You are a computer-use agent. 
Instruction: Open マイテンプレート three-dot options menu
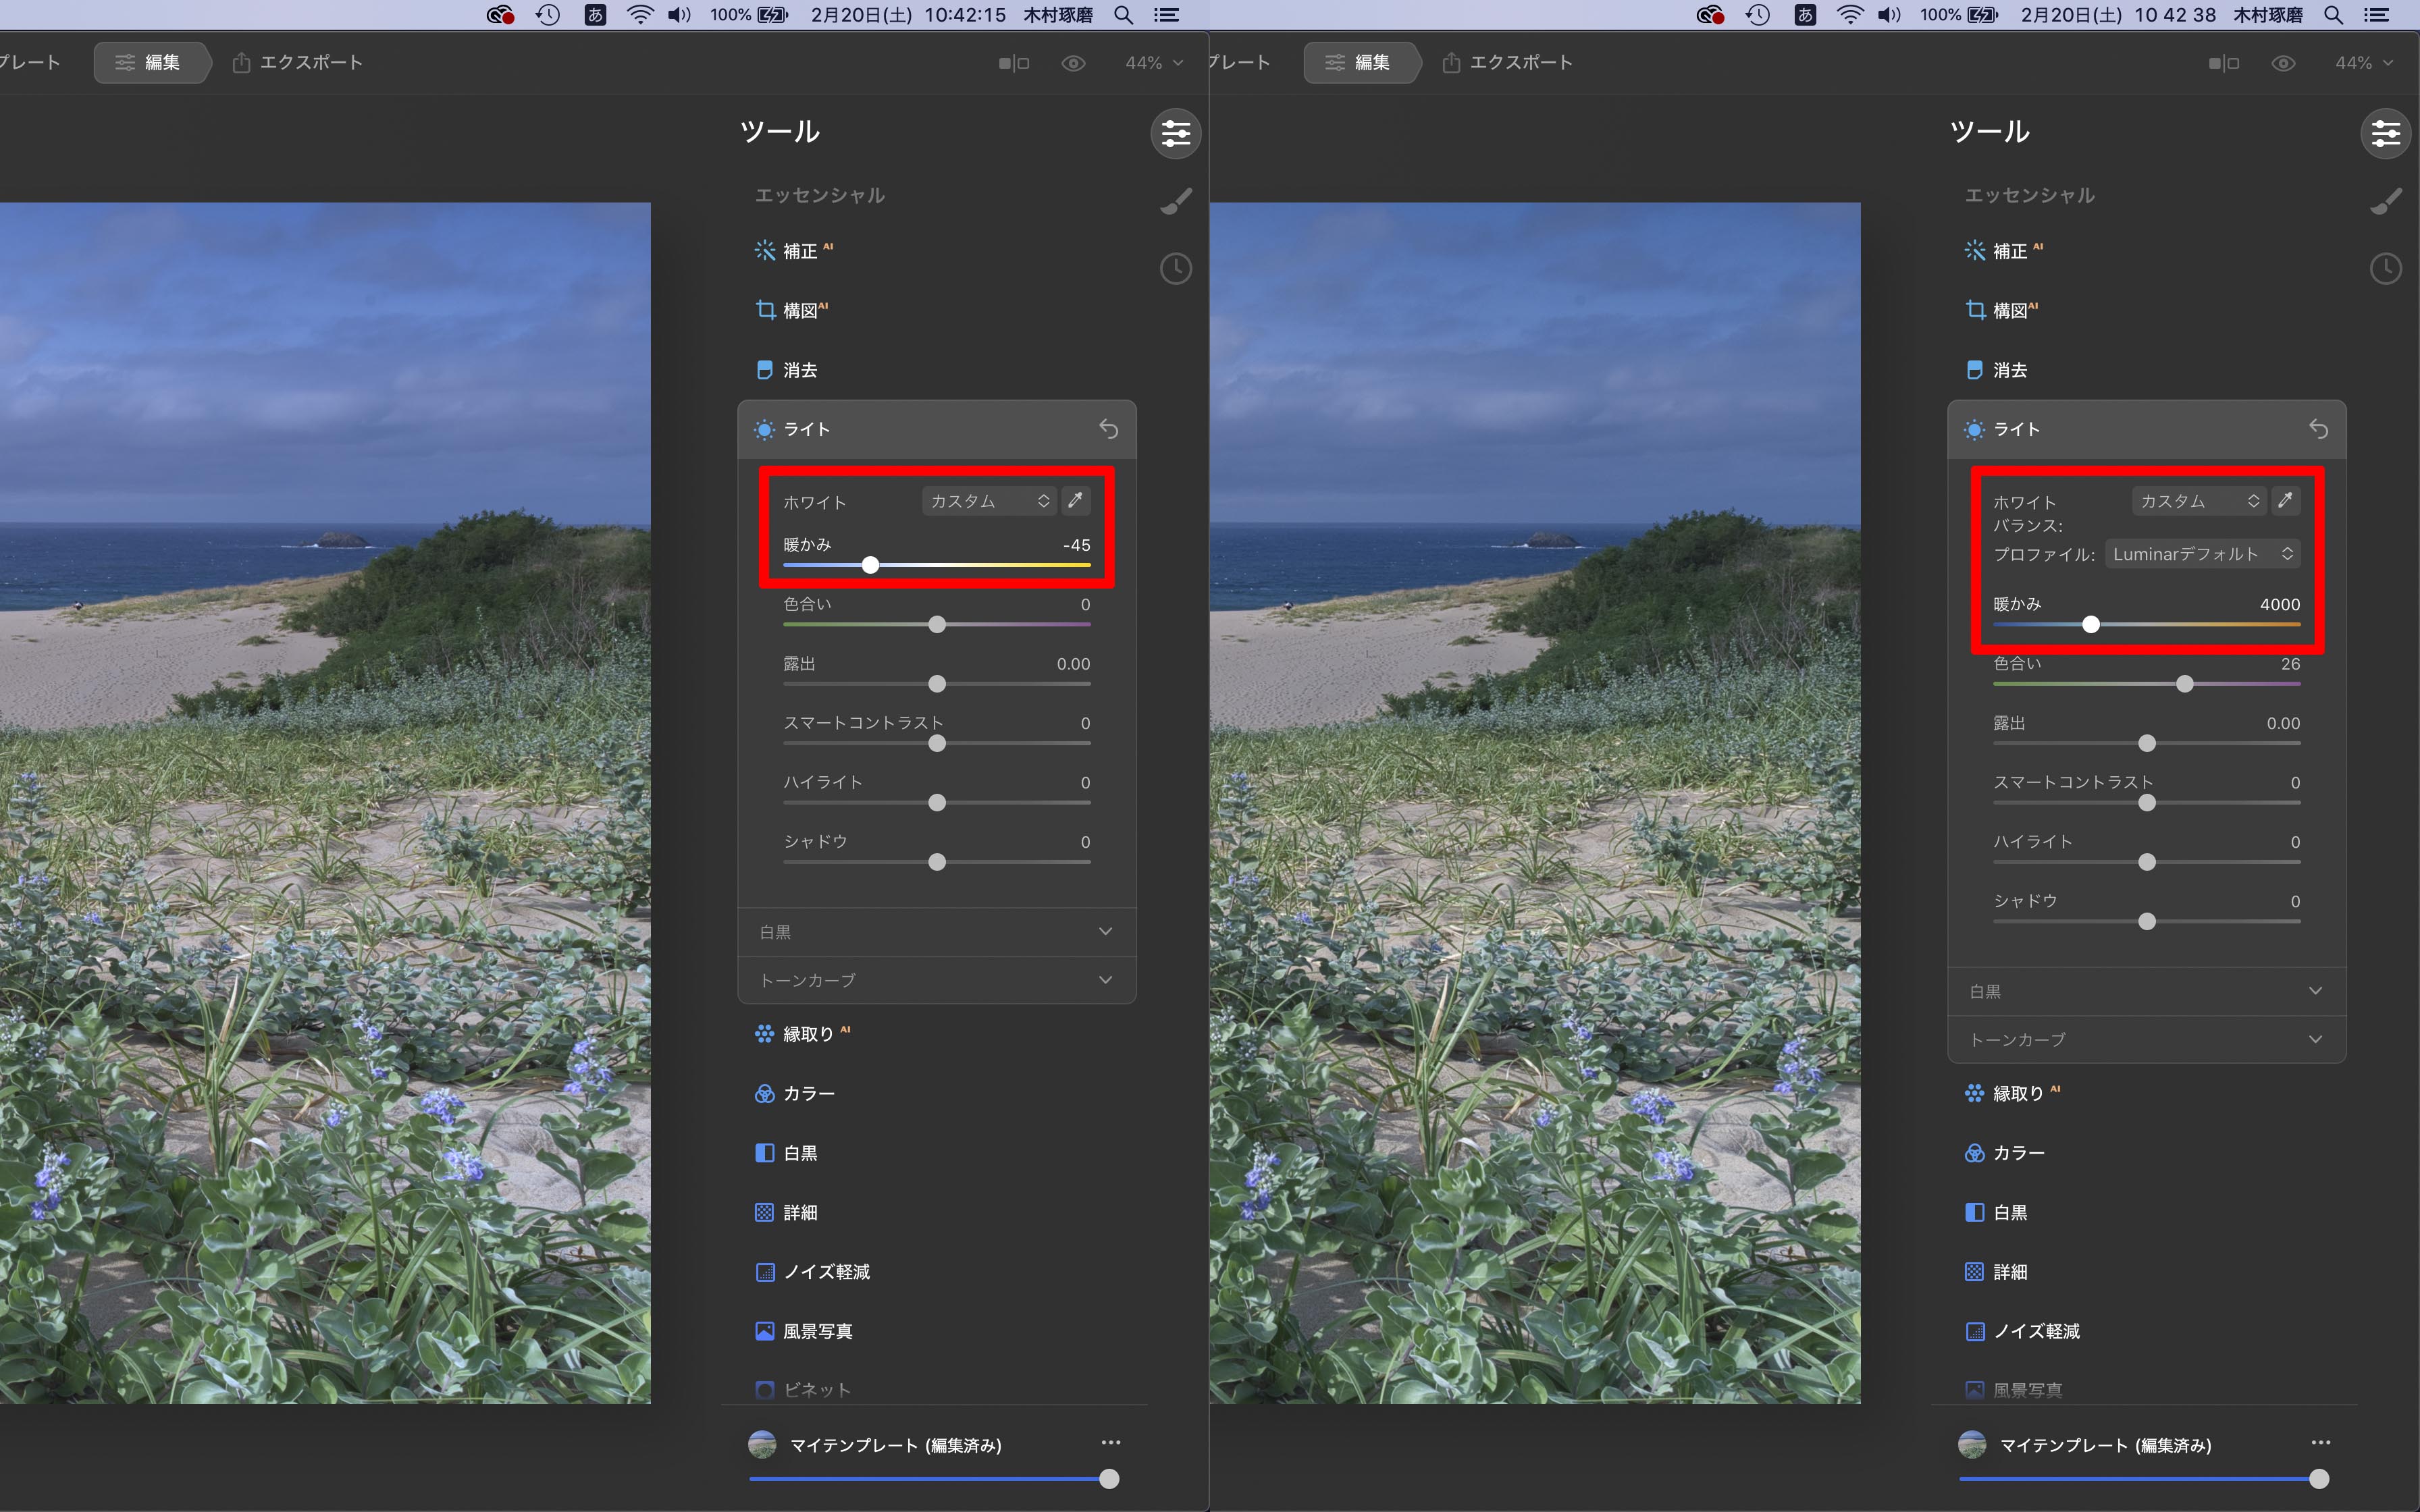tap(1110, 1443)
